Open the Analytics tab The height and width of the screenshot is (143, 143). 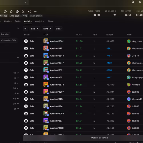point(39,21)
